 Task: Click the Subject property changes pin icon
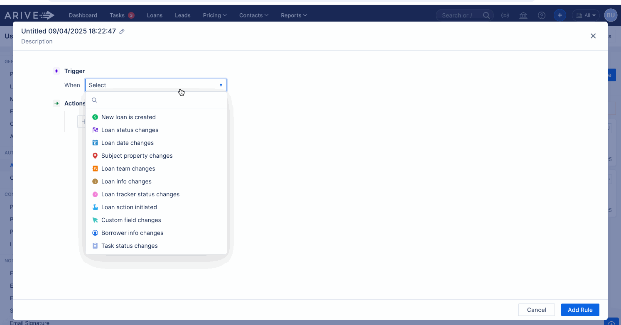click(x=95, y=156)
